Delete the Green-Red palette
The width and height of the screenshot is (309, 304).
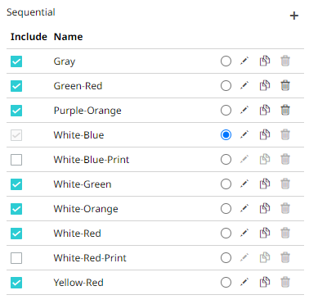(285, 85)
